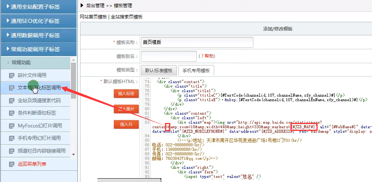The width and height of the screenshot is (372, 182).
Task: Click icon next to 频道栏目内容链接调用
Action: pyautogui.click(x=12, y=151)
